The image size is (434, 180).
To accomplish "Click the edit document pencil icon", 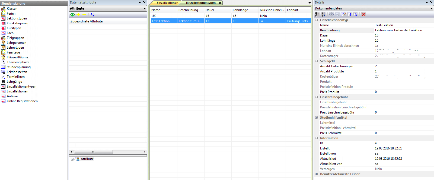I will point(343,14).
